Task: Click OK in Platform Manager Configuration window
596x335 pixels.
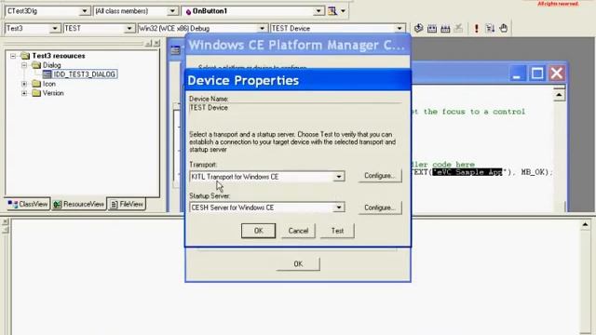Action: (x=298, y=264)
